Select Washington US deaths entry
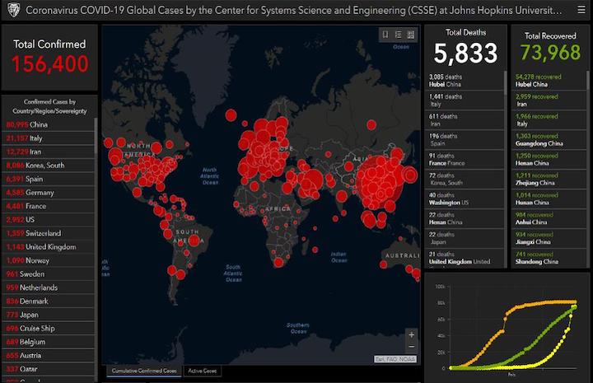The image size is (593, 383). pyautogui.click(x=465, y=199)
